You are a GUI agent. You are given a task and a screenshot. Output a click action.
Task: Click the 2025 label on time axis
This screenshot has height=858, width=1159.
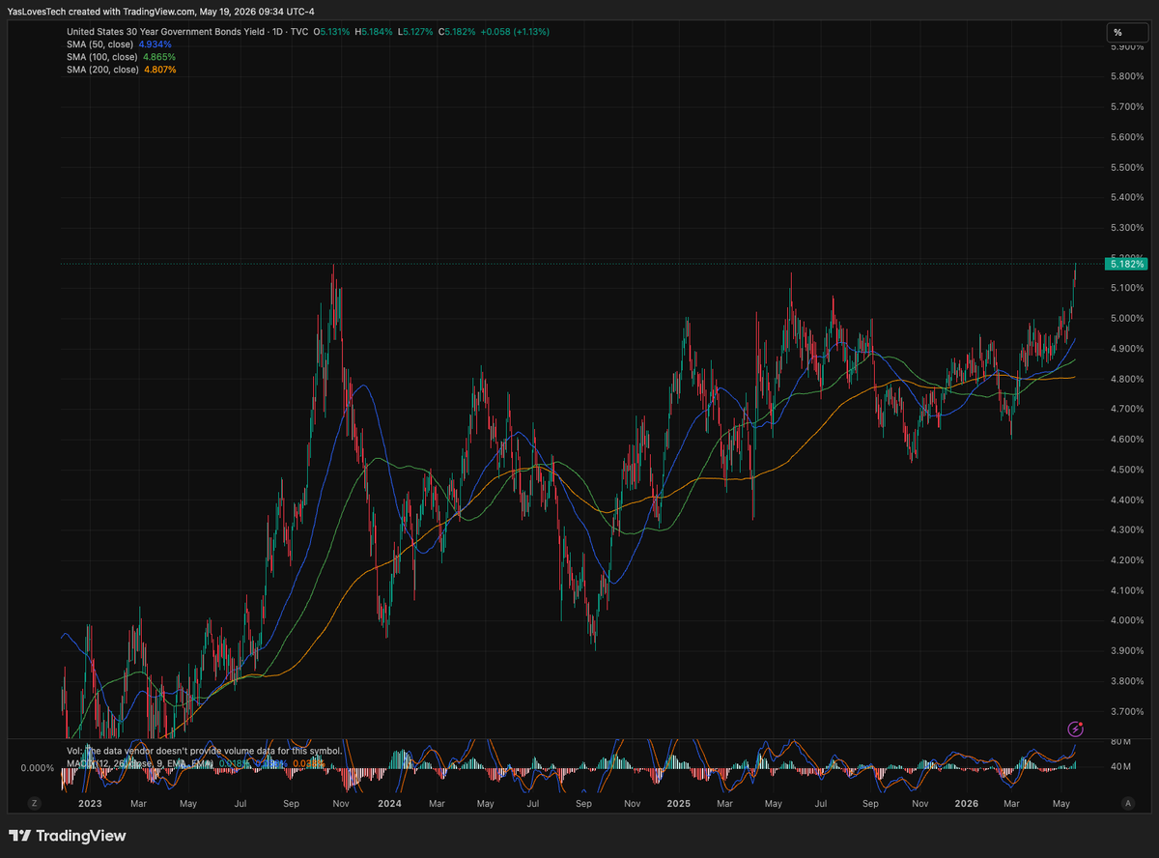[x=678, y=803]
